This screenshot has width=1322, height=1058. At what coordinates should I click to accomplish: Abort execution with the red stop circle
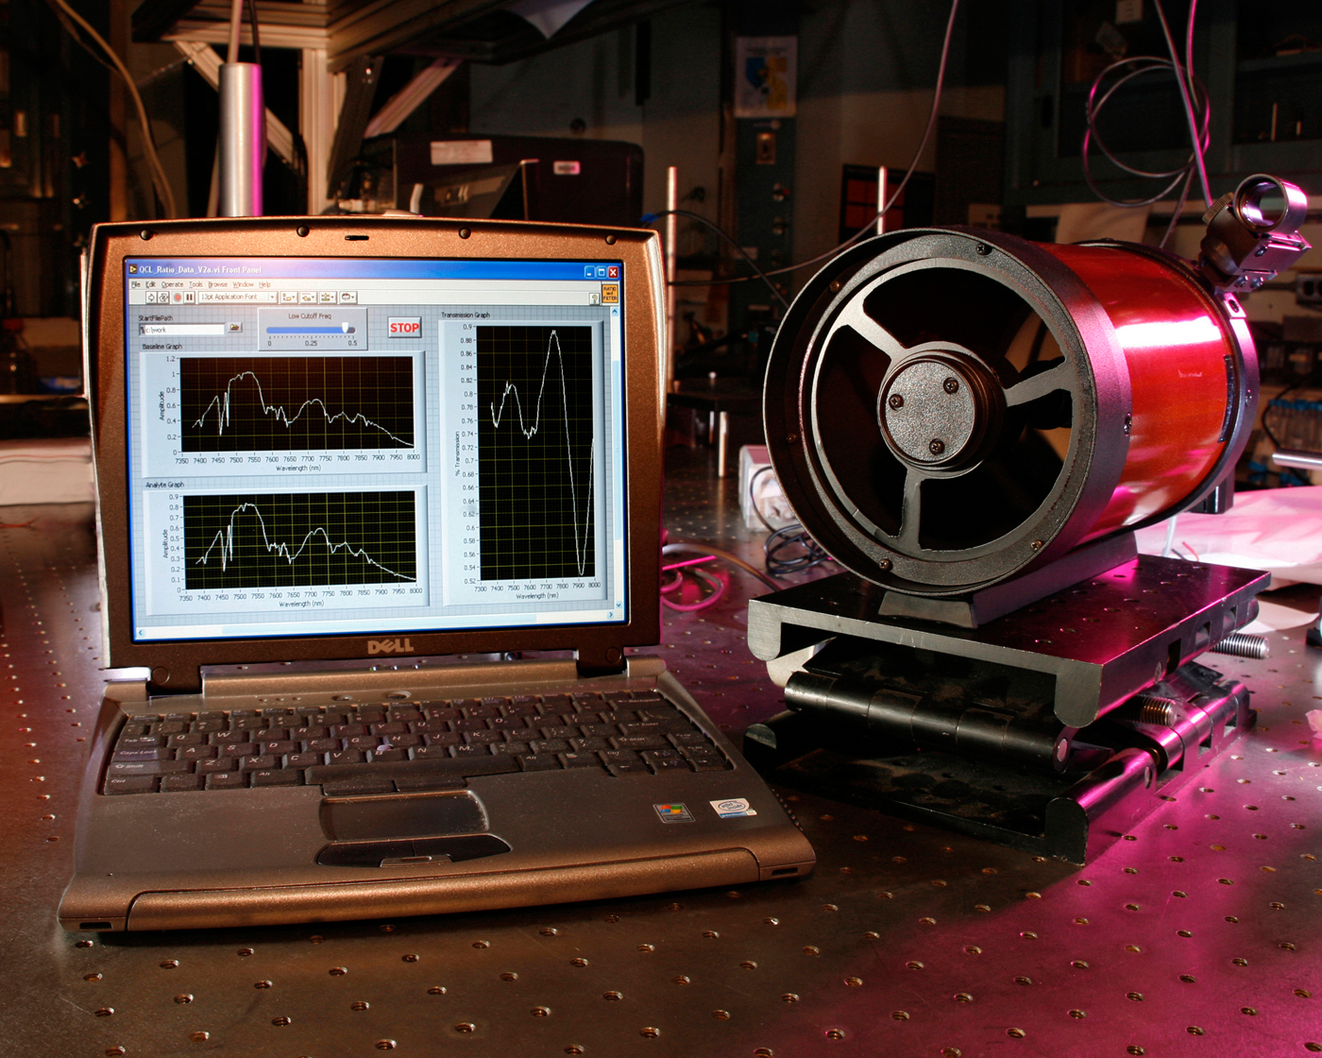pos(178,298)
